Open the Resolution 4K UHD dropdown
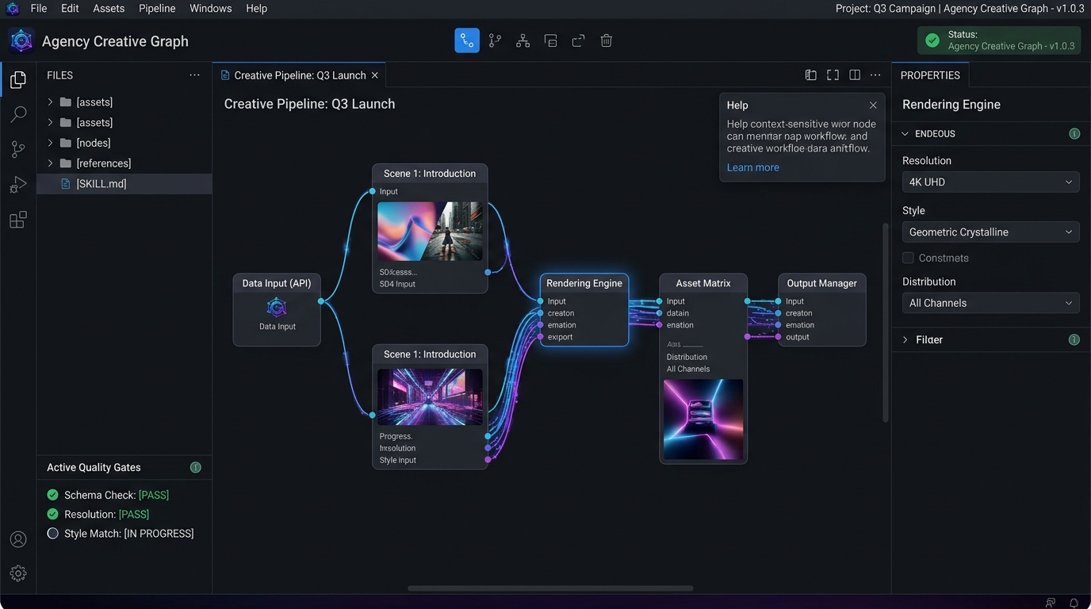Viewport: 1091px width, 609px height. tap(990, 182)
